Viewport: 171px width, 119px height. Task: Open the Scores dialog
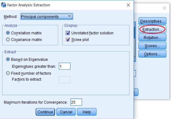click(x=152, y=46)
